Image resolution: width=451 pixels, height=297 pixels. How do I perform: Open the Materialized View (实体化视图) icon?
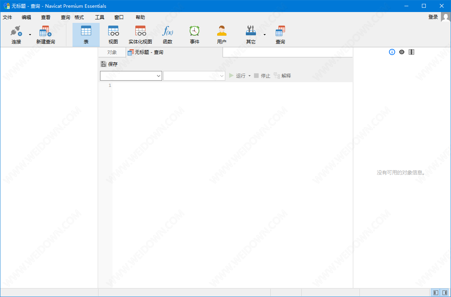pyautogui.click(x=140, y=31)
